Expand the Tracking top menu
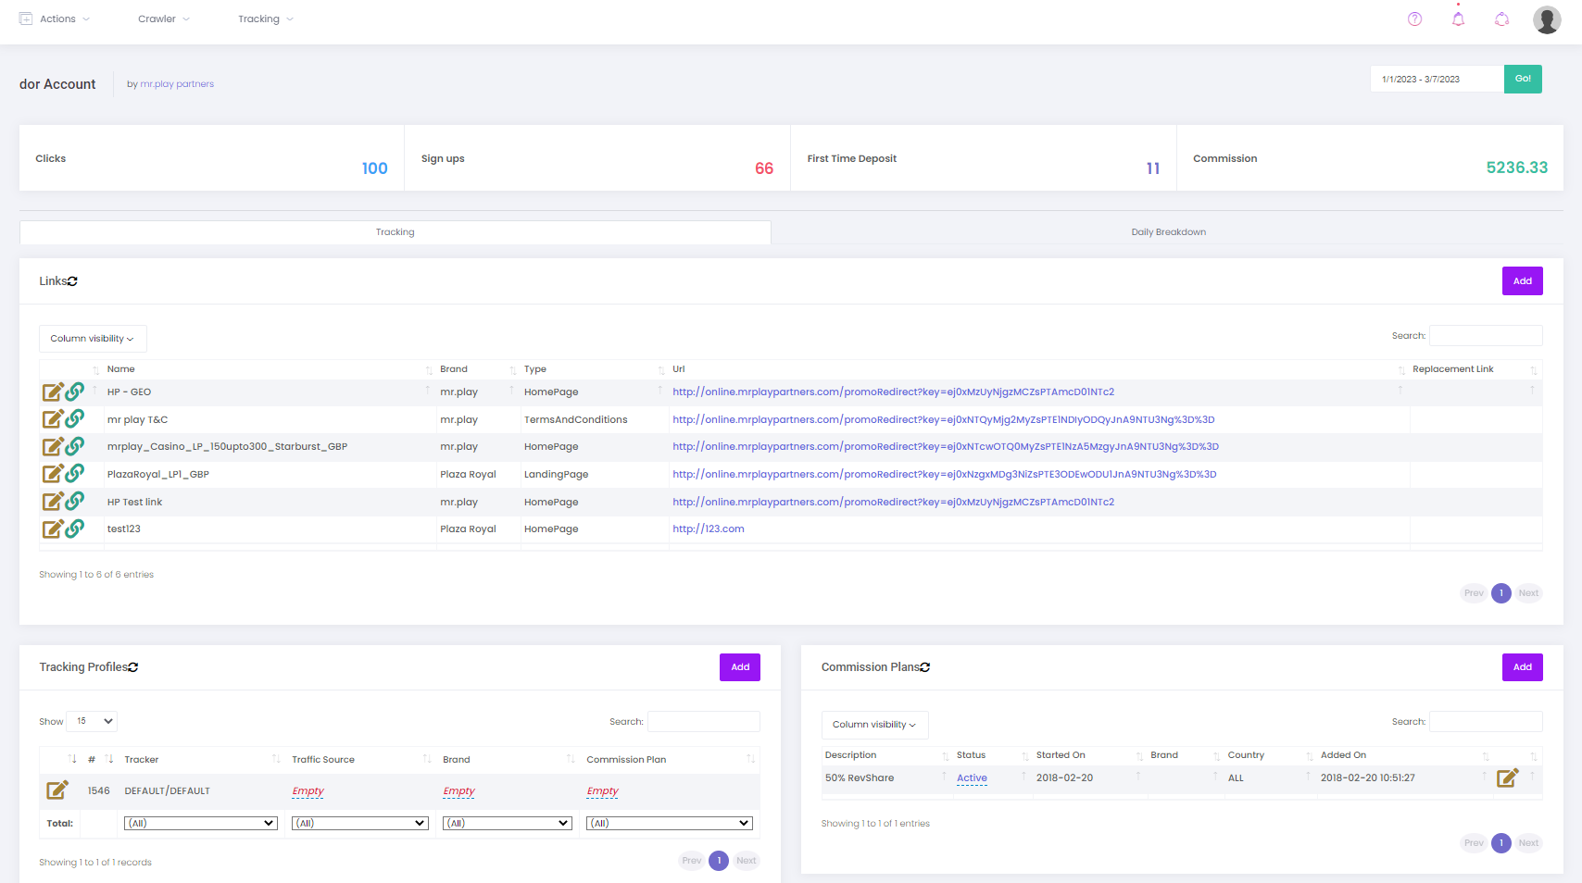 (266, 19)
